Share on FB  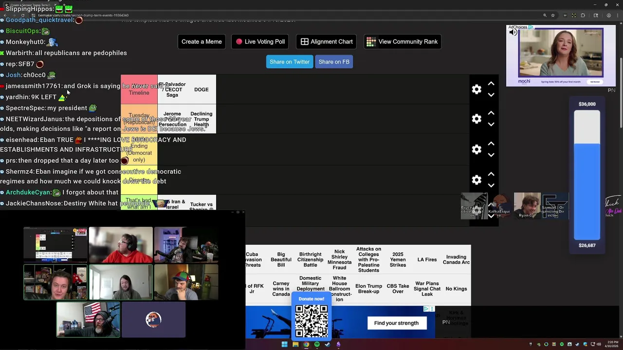click(x=334, y=62)
